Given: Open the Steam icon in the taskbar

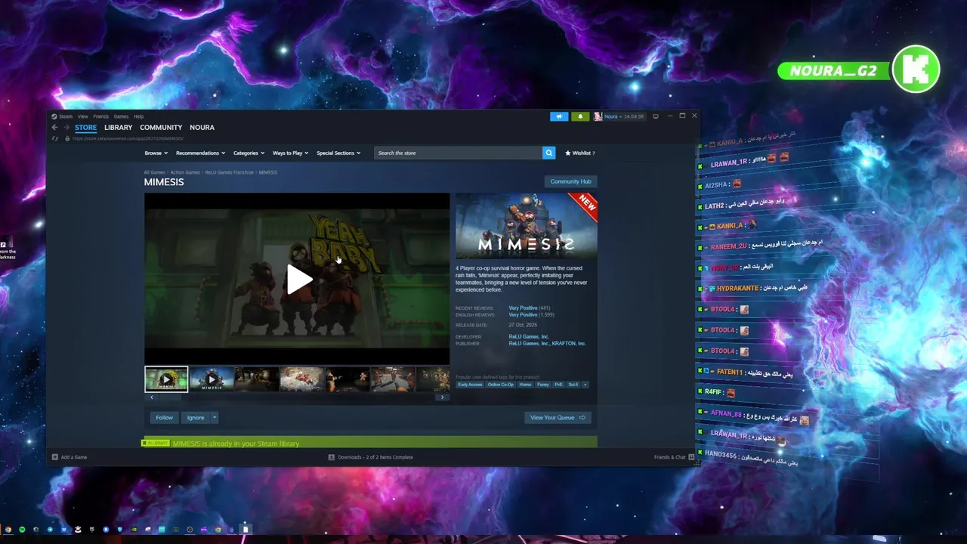Looking at the screenshot, I should click(36, 530).
